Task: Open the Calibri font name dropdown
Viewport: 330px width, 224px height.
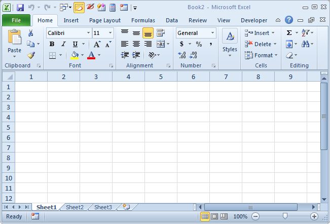Action: click(x=88, y=33)
